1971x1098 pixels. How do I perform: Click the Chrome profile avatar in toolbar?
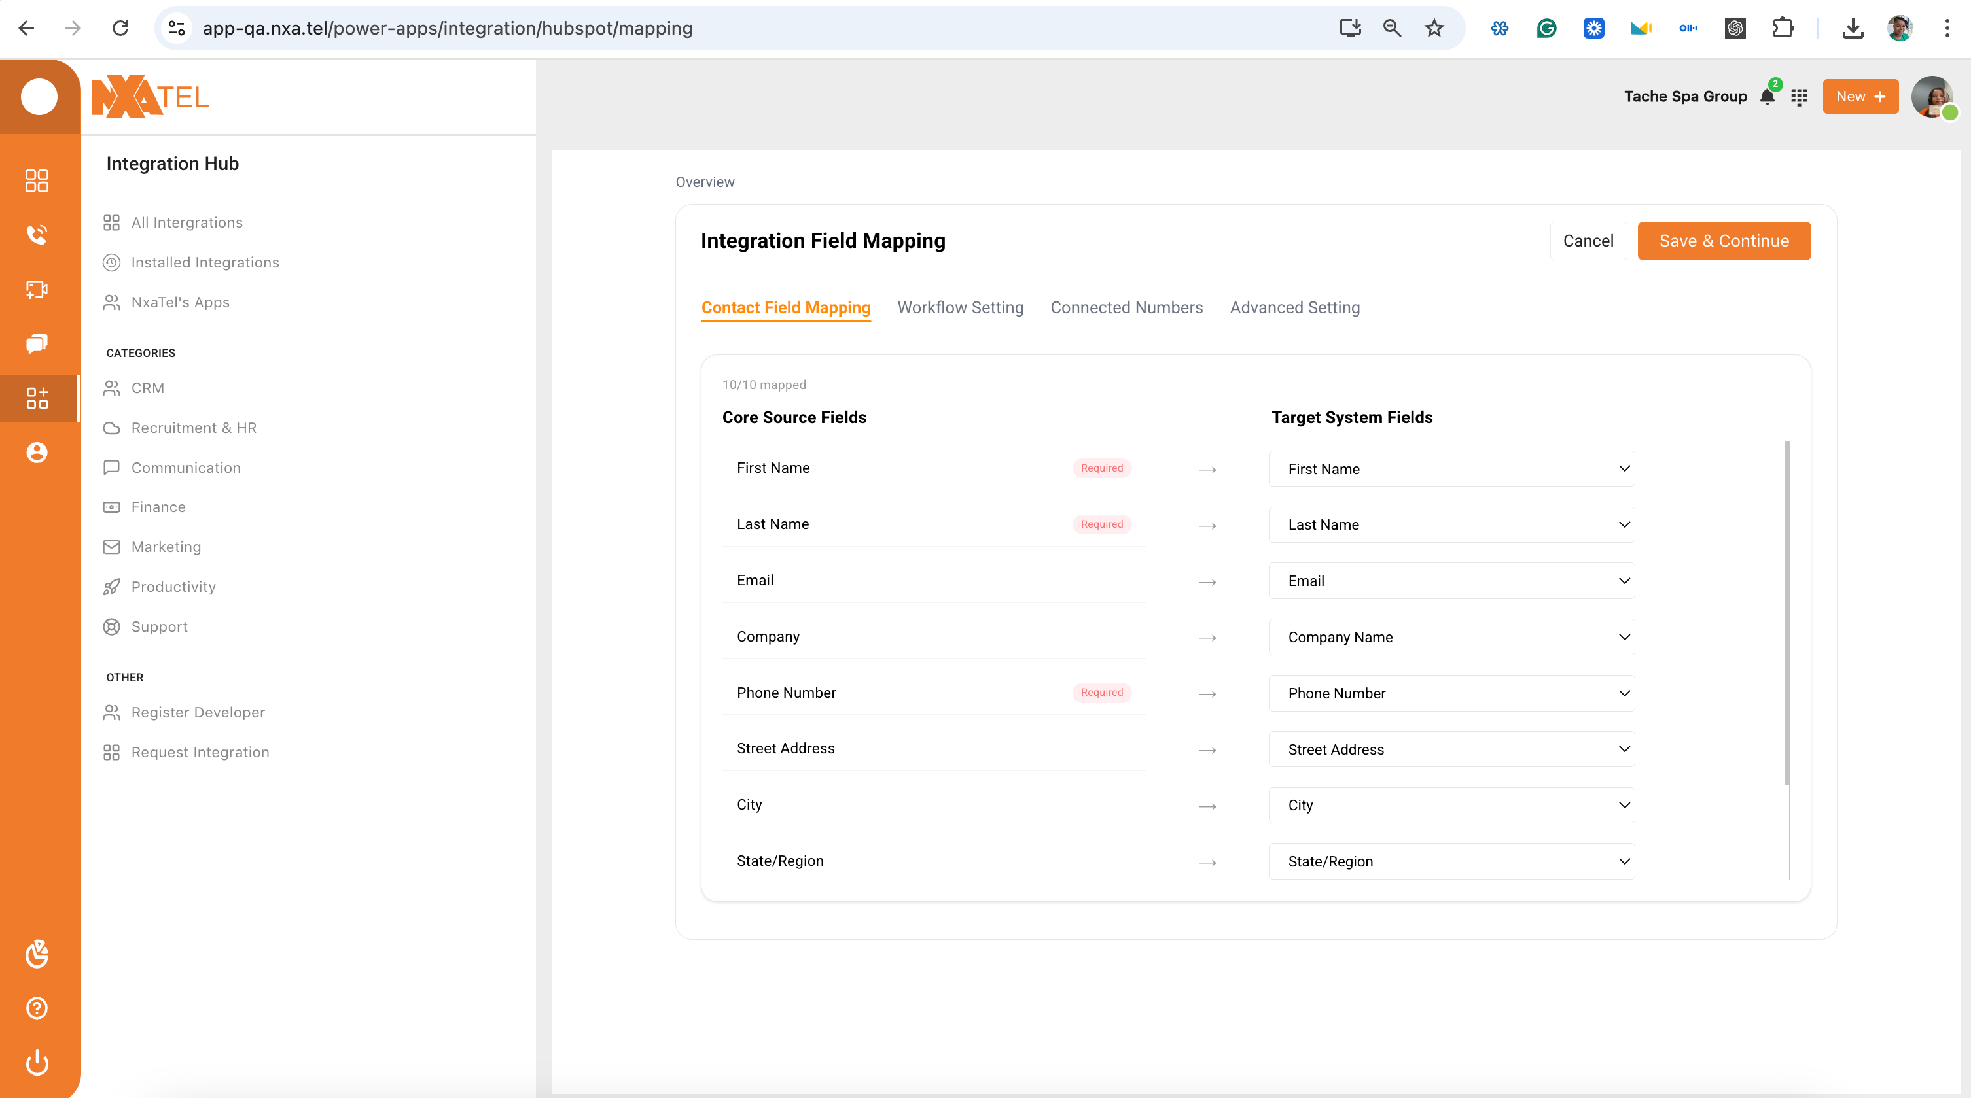(1899, 28)
